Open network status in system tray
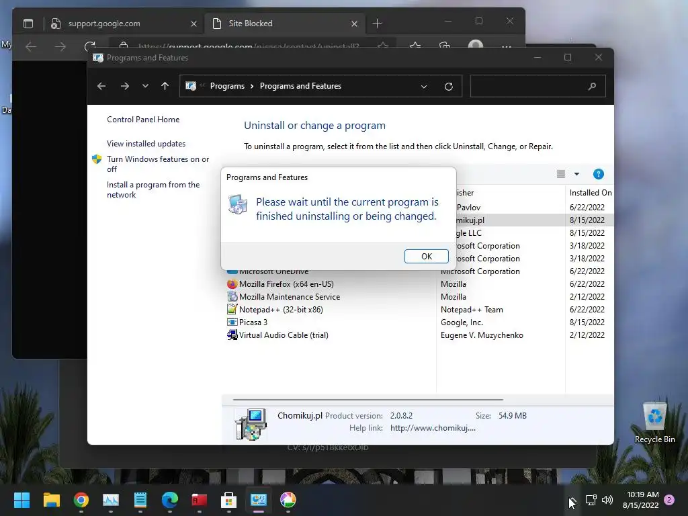The height and width of the screenshot is (516, 688). tap(591, 500)
